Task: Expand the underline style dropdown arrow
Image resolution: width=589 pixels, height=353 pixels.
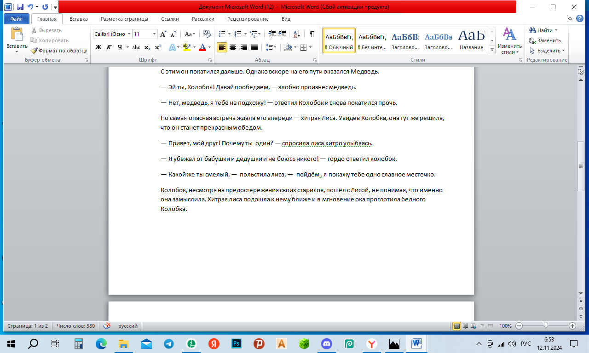Action: coord(127,47)
